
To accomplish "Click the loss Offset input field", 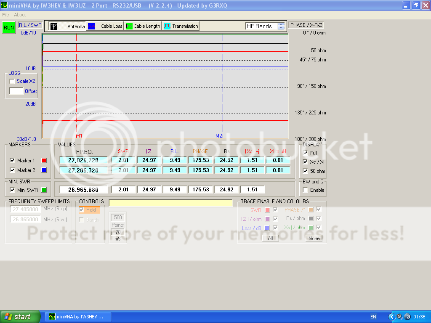I will point(16,91).
